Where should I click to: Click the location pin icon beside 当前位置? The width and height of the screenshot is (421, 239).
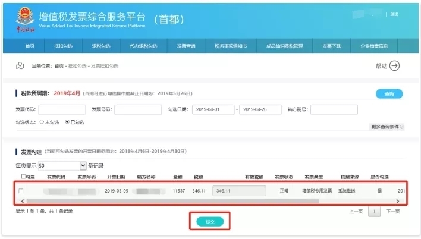20,65
